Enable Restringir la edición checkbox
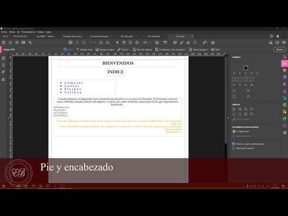 point(234,148)
